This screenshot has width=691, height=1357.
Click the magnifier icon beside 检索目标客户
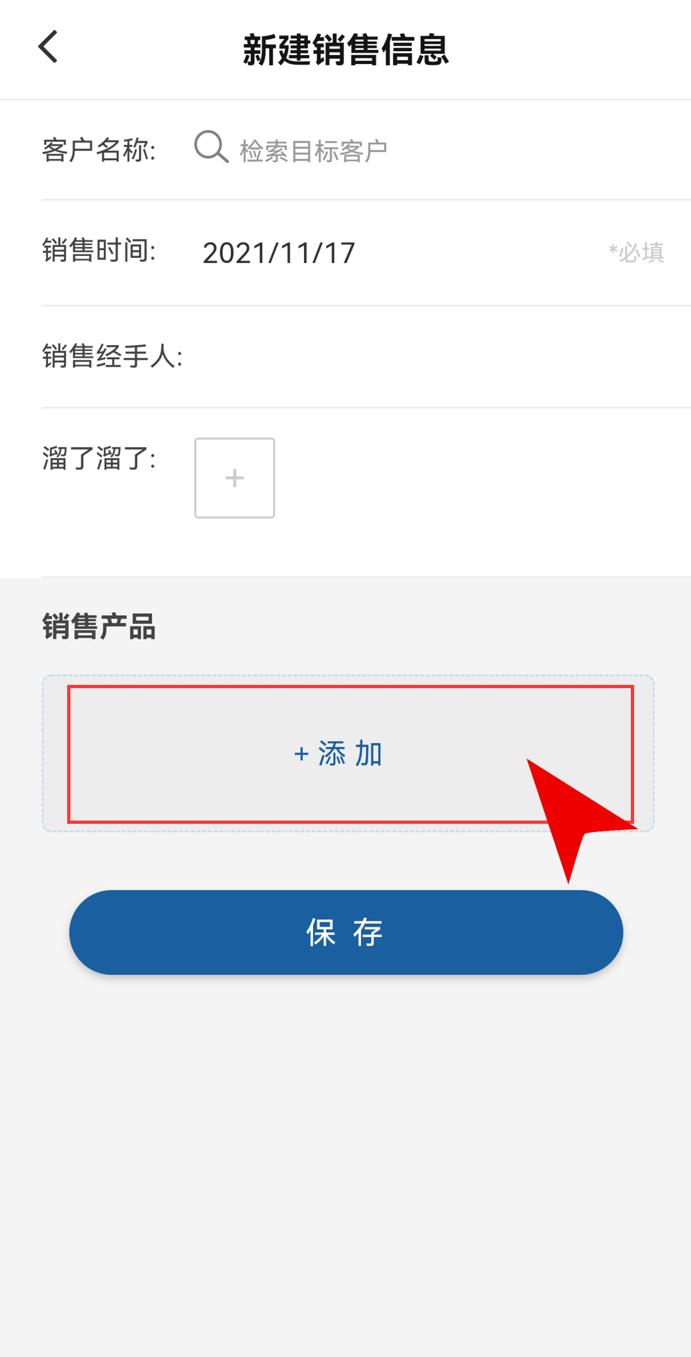(211, 147)
